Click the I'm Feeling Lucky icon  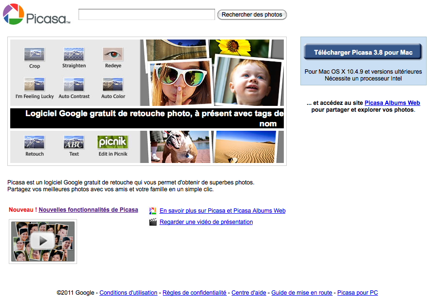tap(35, 84)
